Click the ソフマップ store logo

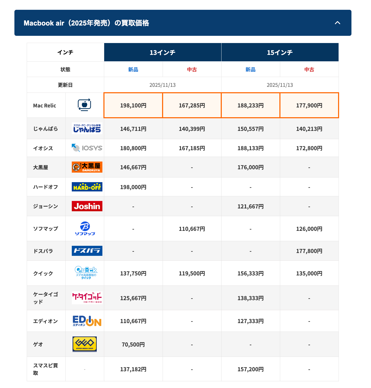click(85, 229)
